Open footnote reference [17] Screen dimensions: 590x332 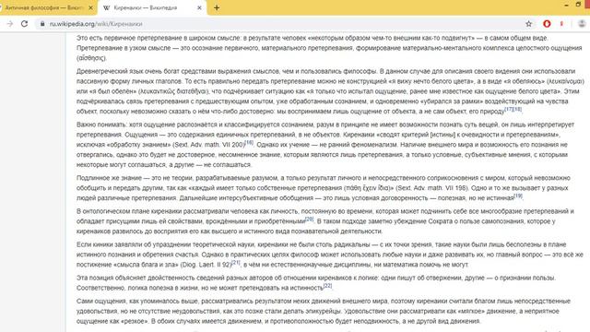click(x=508, y=109)
